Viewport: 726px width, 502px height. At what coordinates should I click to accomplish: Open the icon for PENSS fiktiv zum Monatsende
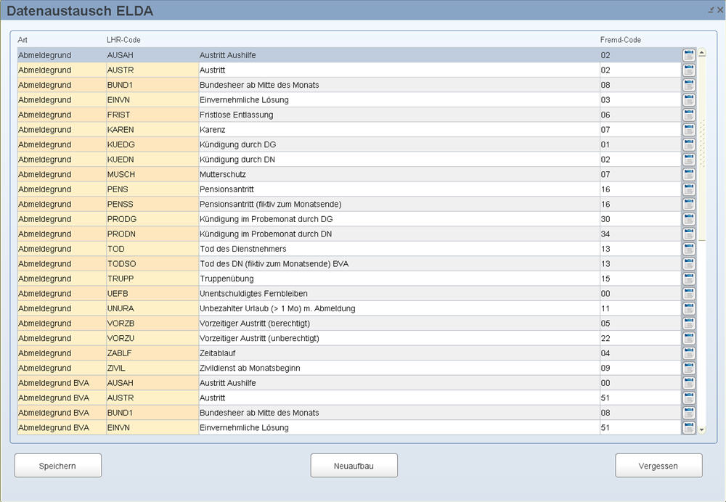688,204
